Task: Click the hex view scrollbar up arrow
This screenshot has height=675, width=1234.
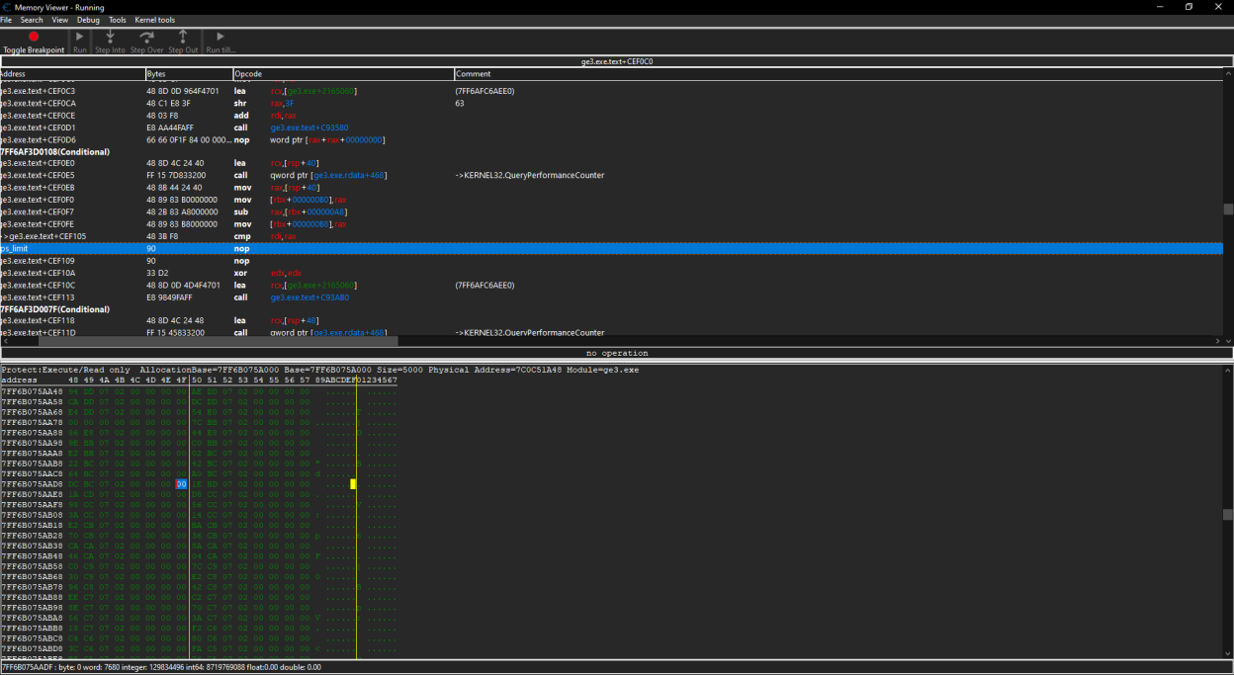Action: click(1228, 371)
